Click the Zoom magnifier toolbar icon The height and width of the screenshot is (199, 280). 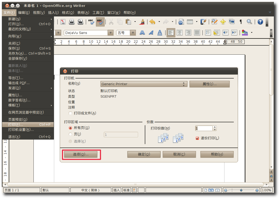[249, 22]
